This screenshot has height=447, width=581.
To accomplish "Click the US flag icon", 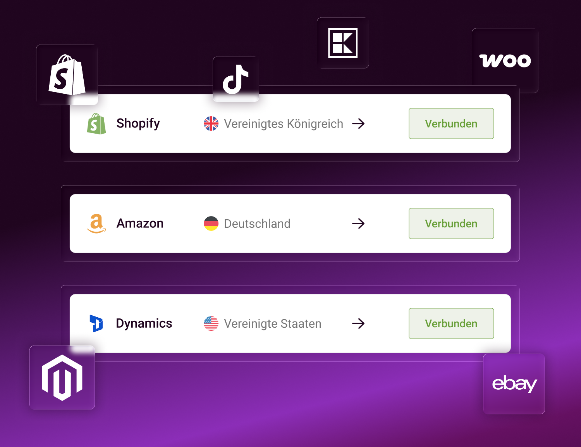I will 211,323.
